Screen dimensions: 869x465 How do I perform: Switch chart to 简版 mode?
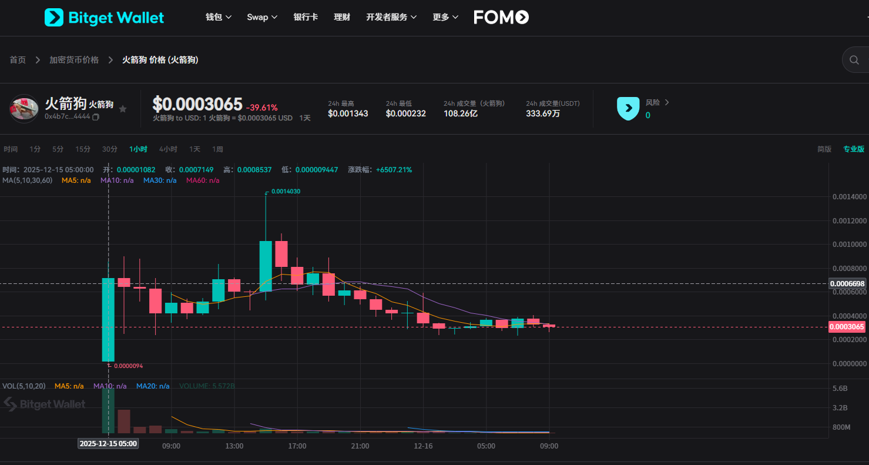tap(824, 149)
